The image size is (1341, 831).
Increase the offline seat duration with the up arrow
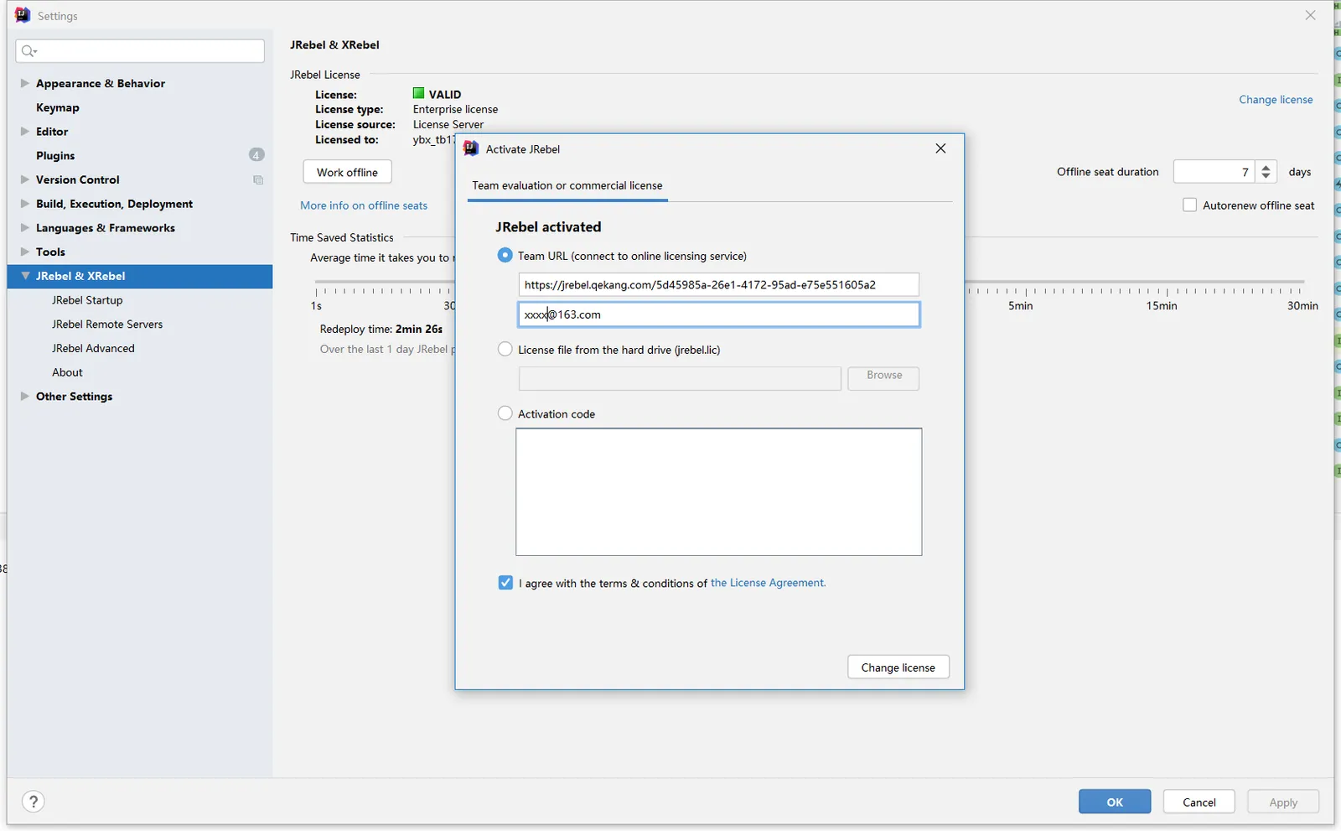click(1266, 167)
